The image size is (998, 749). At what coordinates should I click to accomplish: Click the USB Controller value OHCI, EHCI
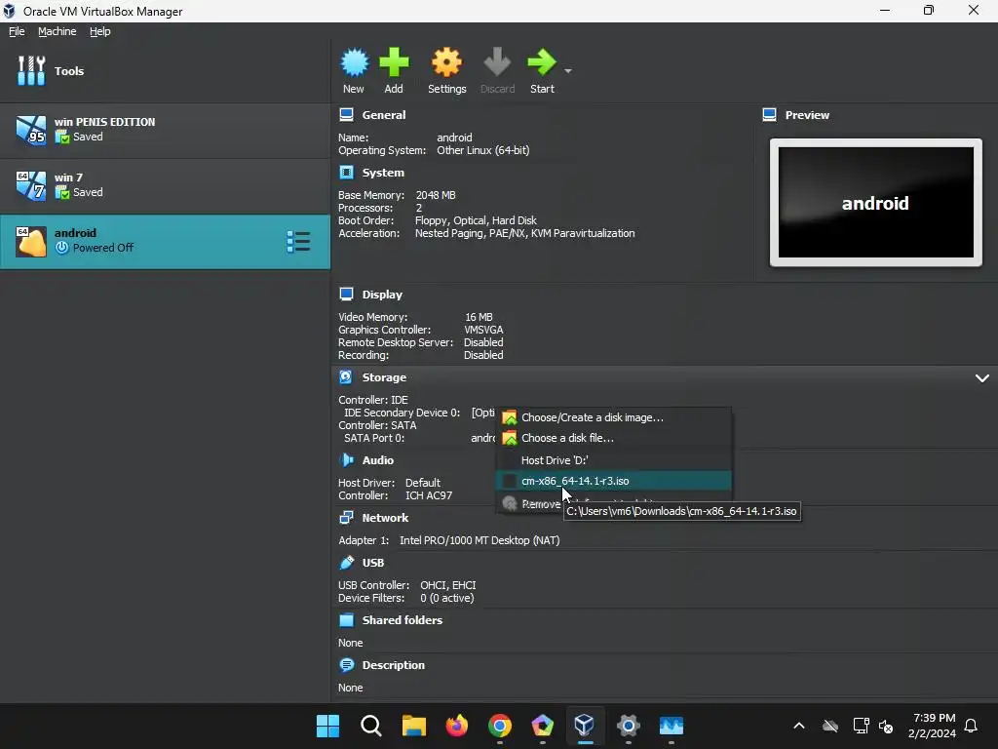point(448,585)
